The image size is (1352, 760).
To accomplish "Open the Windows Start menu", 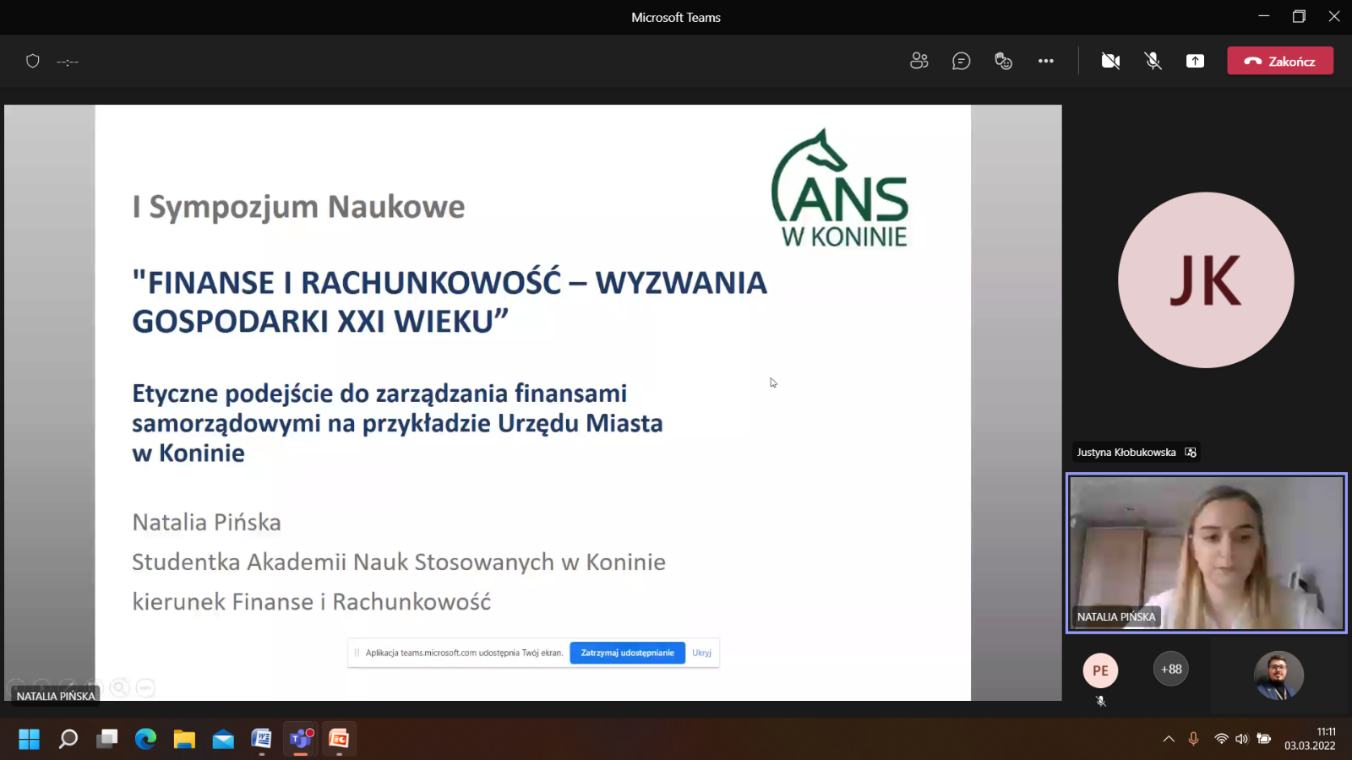I will tap(29, 739).
